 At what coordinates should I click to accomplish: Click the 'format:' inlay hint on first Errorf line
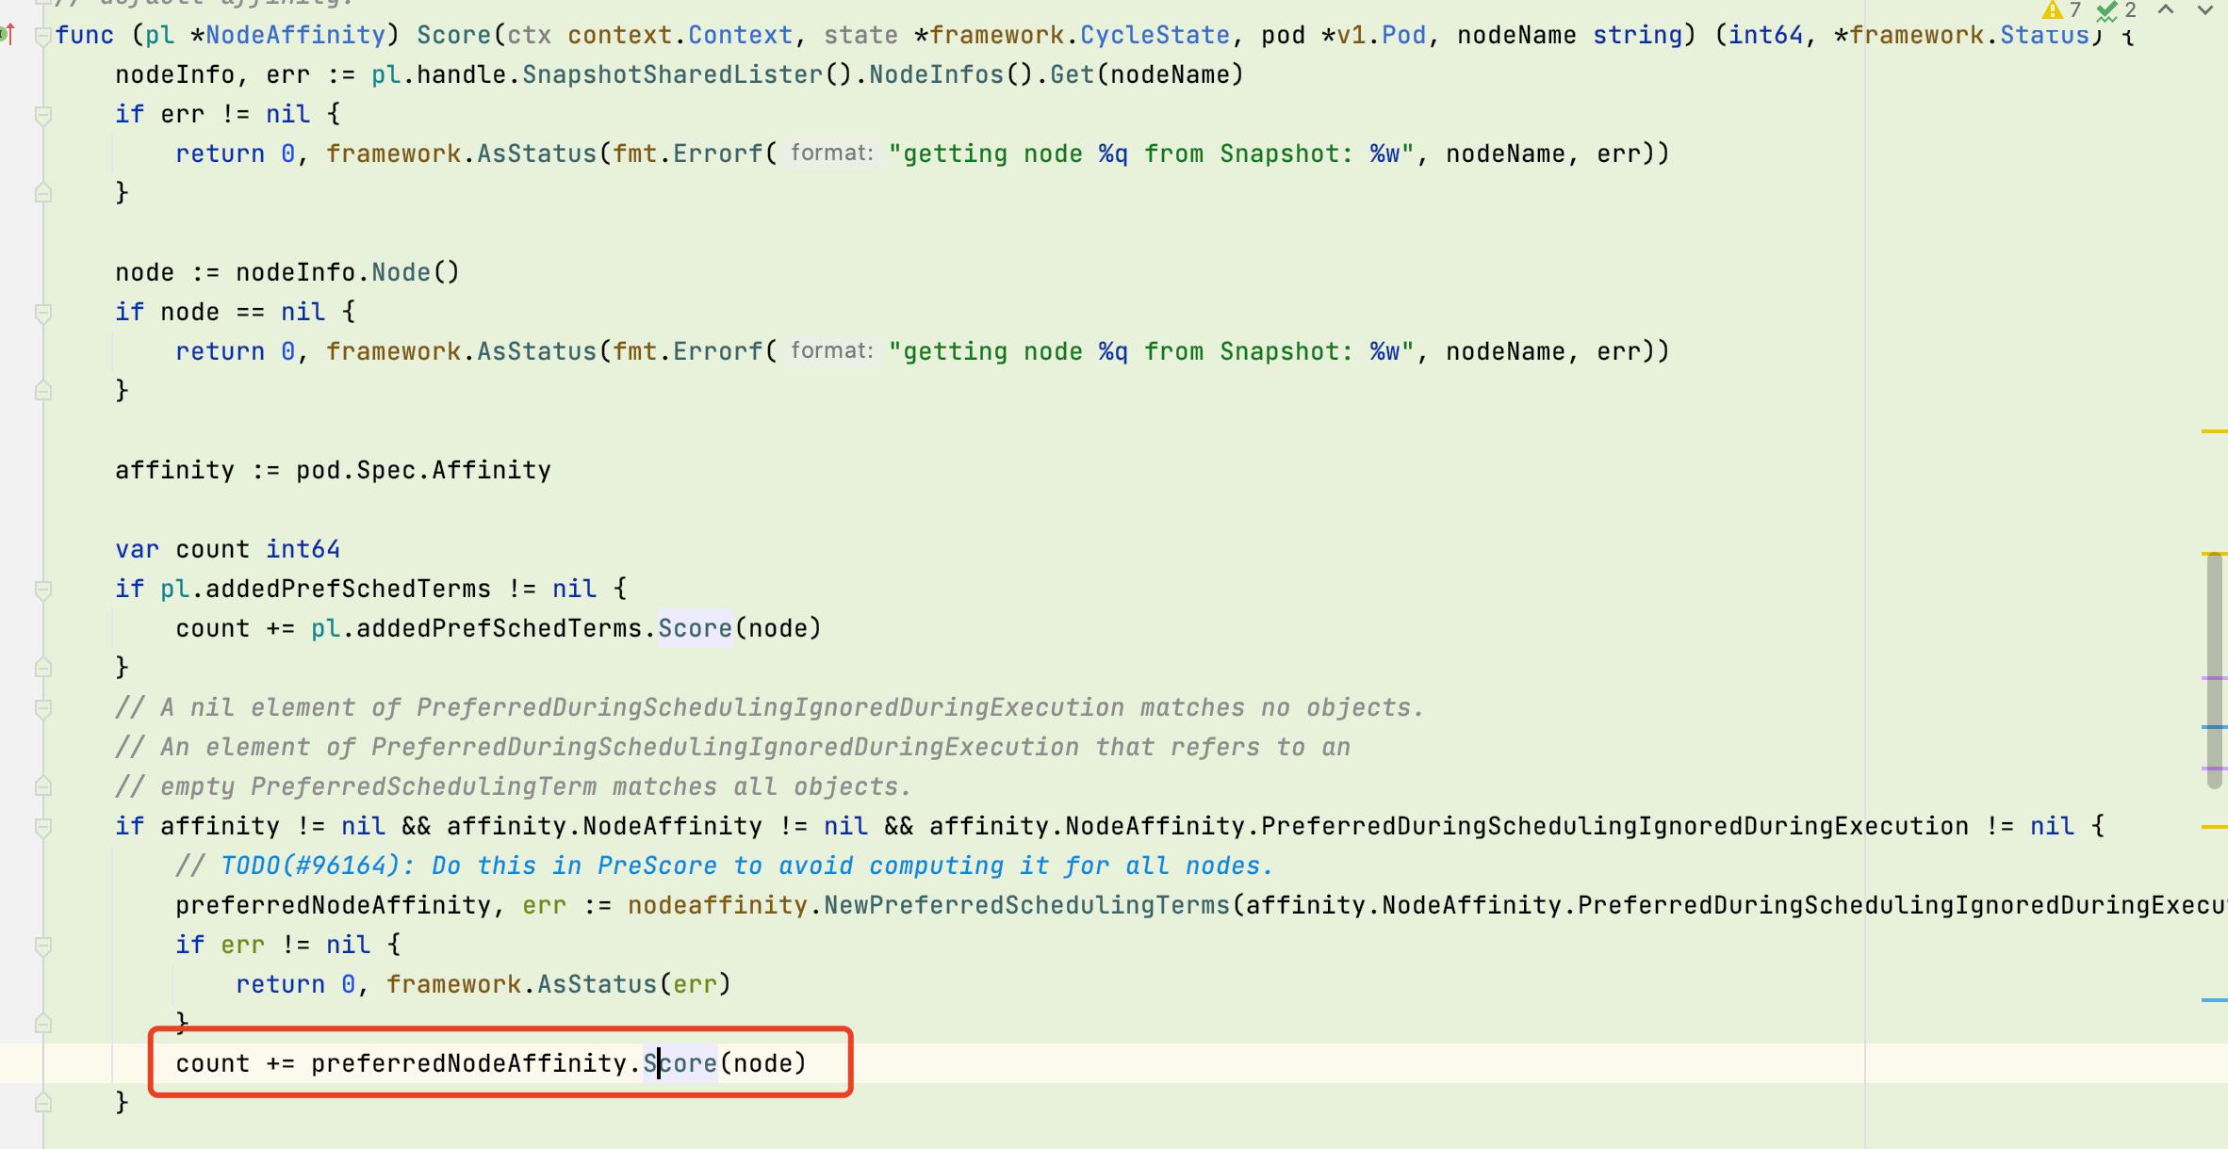(831, 154)
